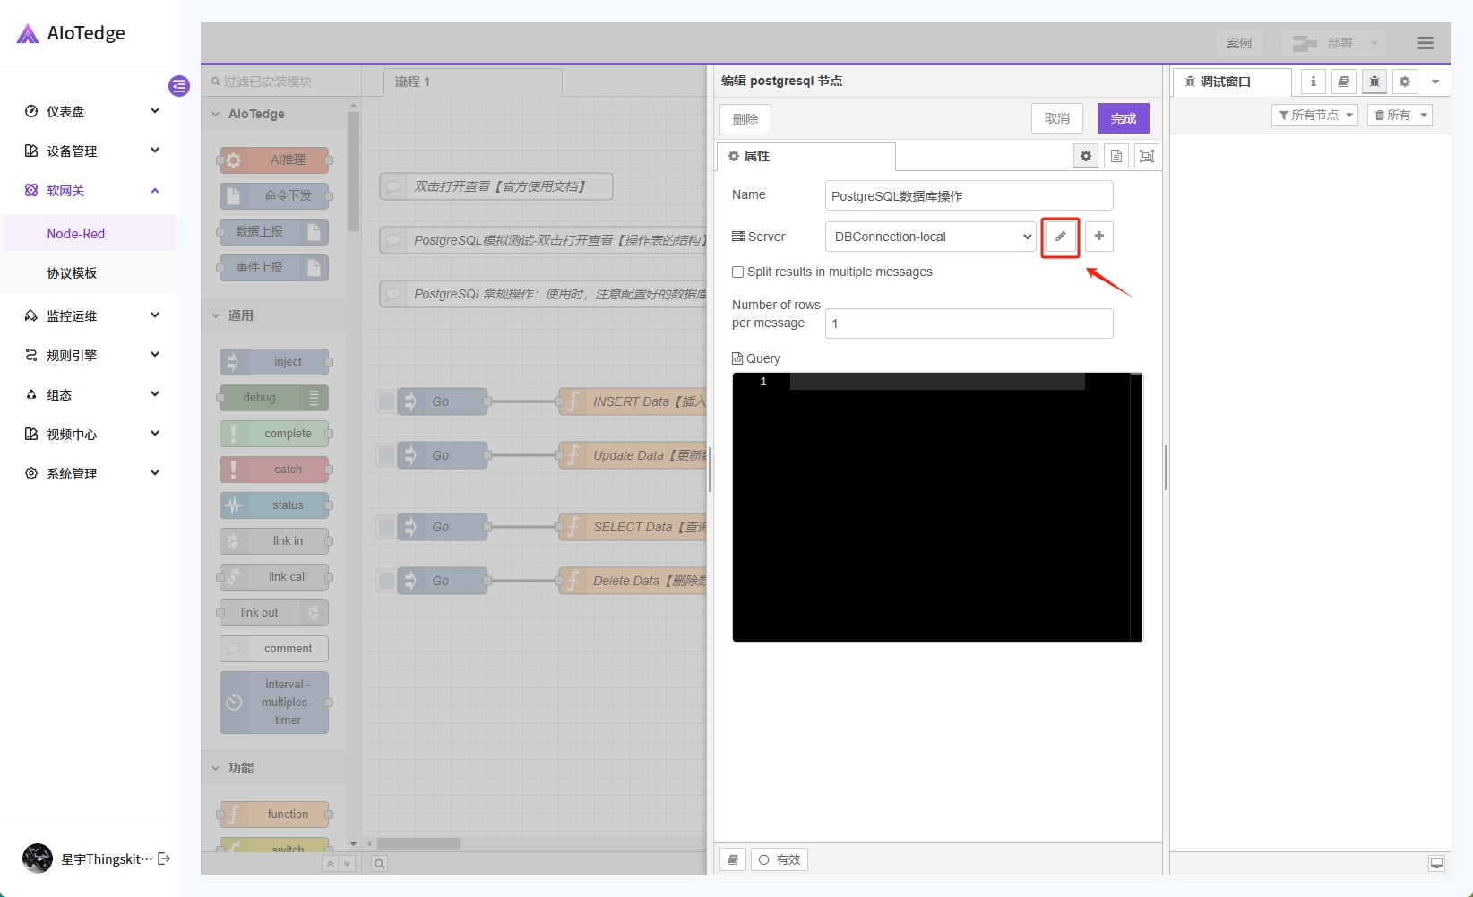The width and height of the screenshot is (1473, 897).
Task: Open the node description document icon
Action: [x=1116, y=156]
